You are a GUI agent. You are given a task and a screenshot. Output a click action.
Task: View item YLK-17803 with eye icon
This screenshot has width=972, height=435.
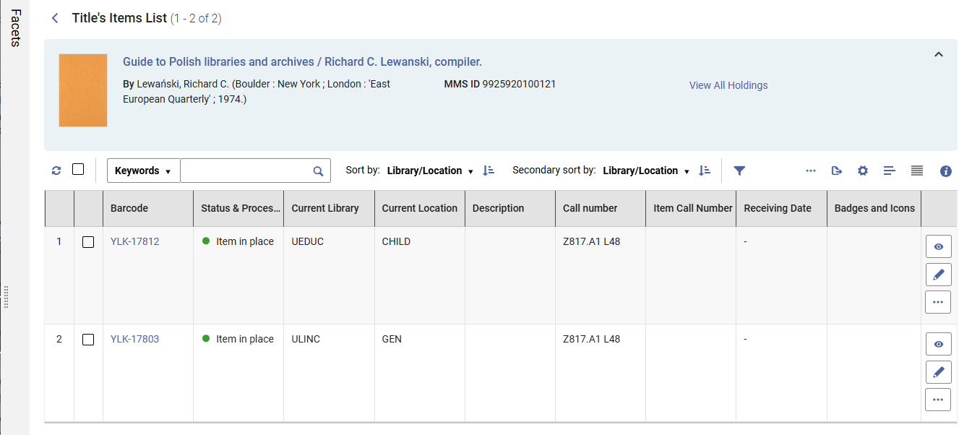(x=938, y=344)
